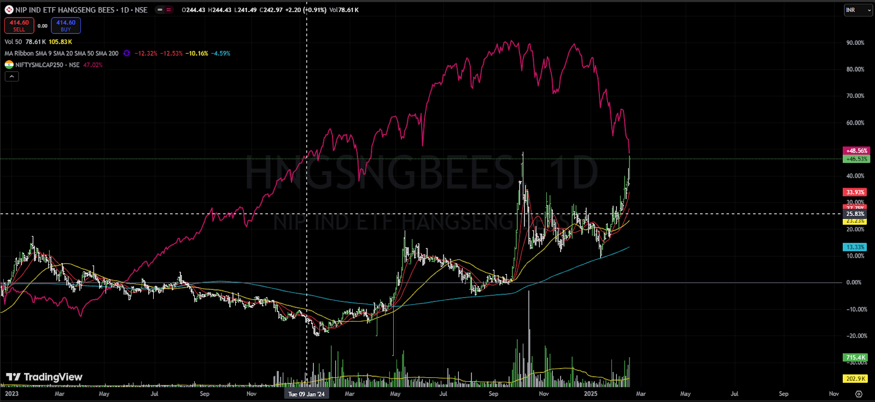Select the MA Ribbon indicator legend
The image size is (875, 402).
tap(61, 54)
